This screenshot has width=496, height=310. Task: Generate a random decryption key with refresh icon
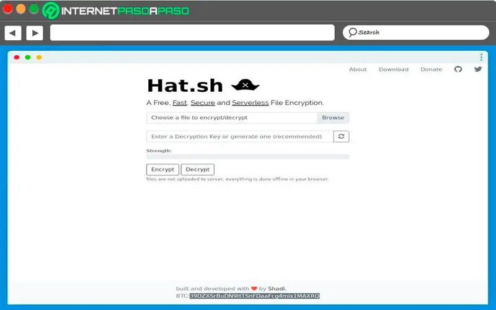pyautogui.click(x=341, y=136)
